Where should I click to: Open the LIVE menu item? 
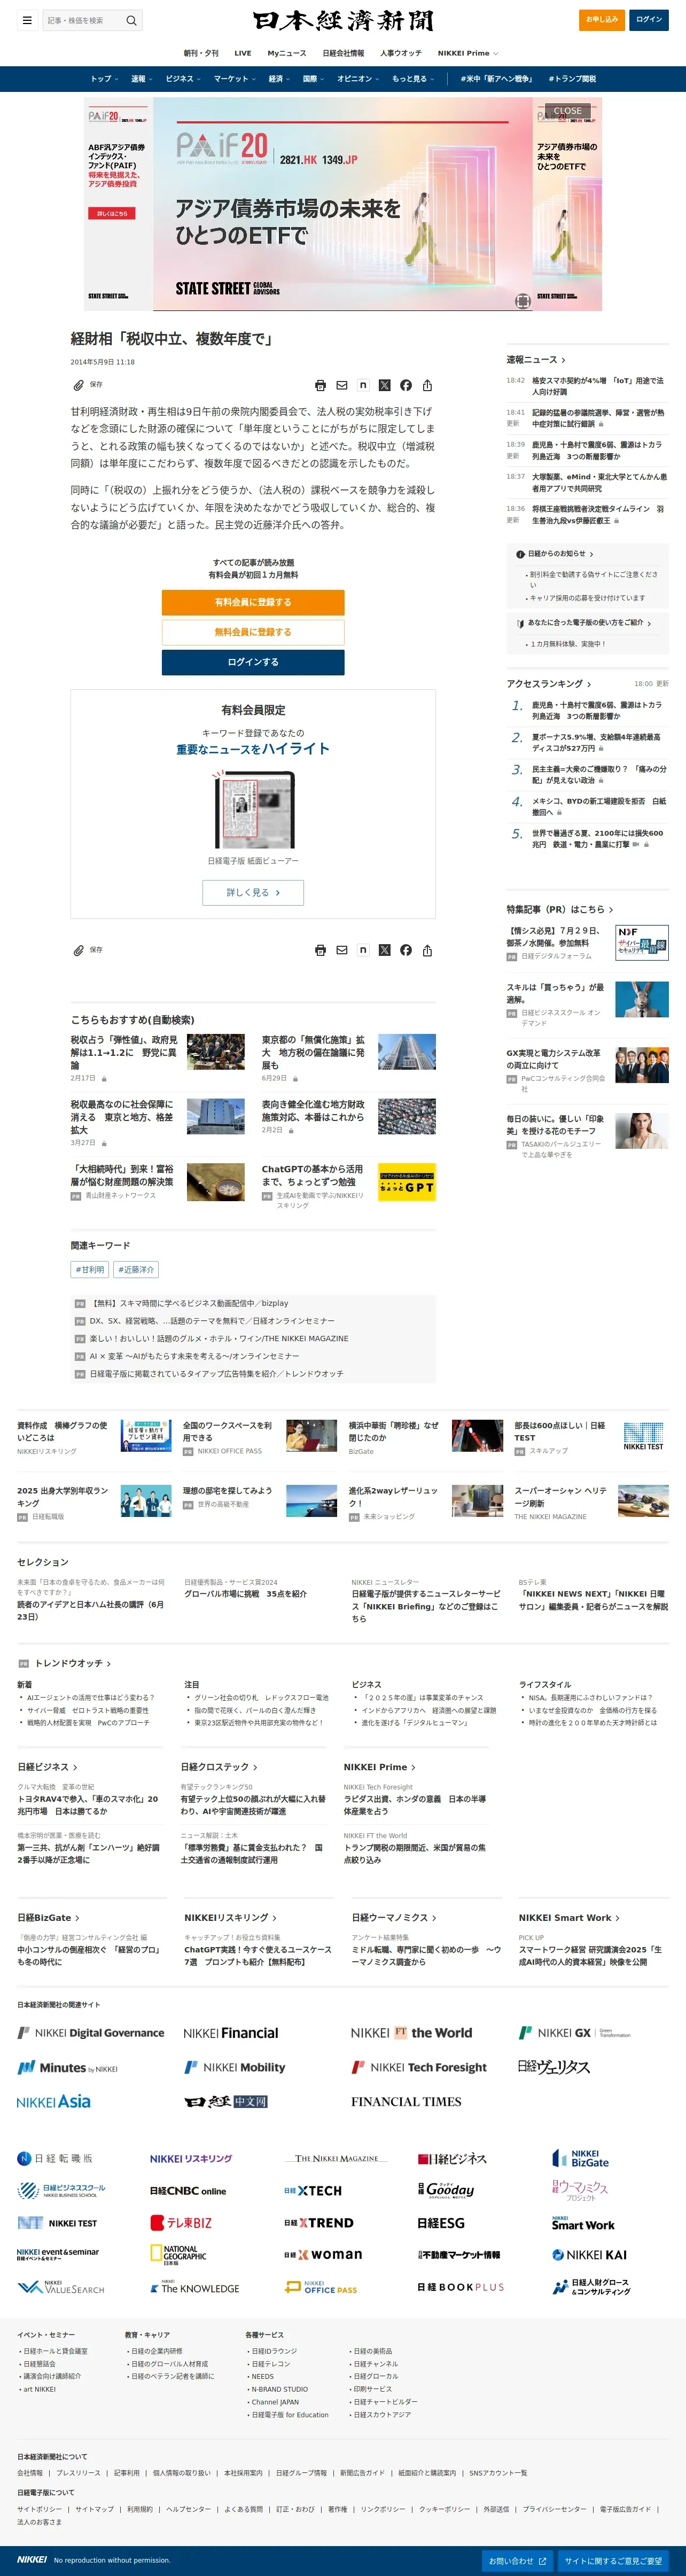(243, 53)
